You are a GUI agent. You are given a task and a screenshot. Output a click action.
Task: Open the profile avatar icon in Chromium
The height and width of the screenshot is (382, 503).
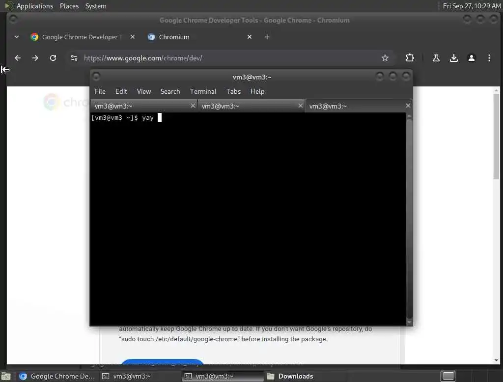pos(471,58)
